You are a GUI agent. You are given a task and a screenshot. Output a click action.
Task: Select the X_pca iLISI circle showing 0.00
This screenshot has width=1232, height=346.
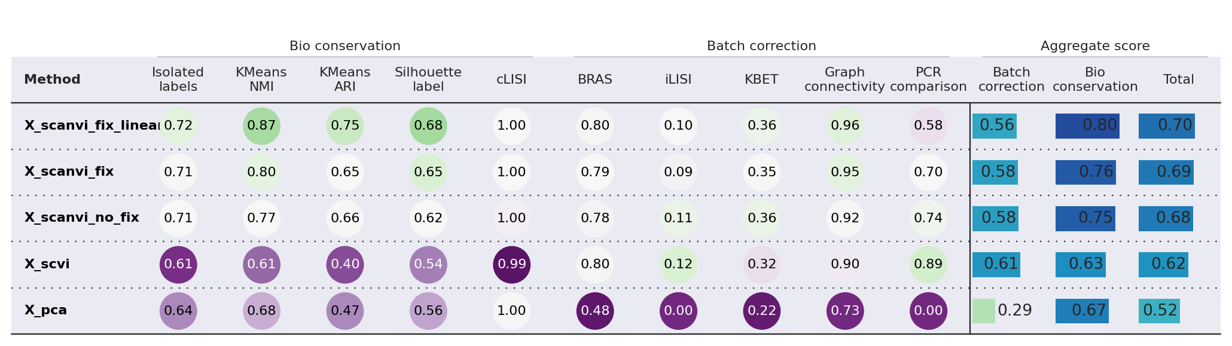[678, 311]
